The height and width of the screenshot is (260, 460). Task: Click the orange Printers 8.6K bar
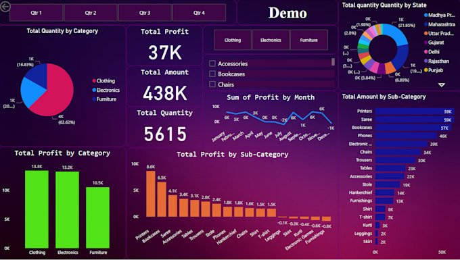[x=151, y=194]
